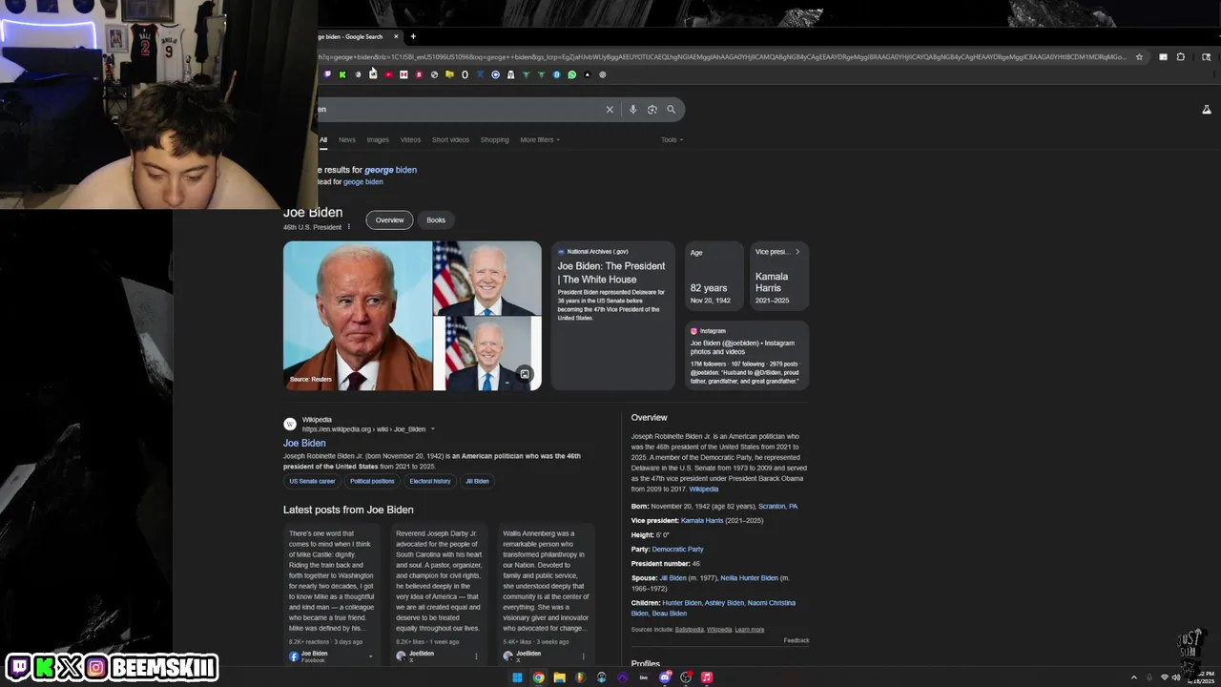Click the 'Jill Biden' chip under Wikipedia
Image resolution: width=1221 pixels, height=687 pixels.
[477, 482]
